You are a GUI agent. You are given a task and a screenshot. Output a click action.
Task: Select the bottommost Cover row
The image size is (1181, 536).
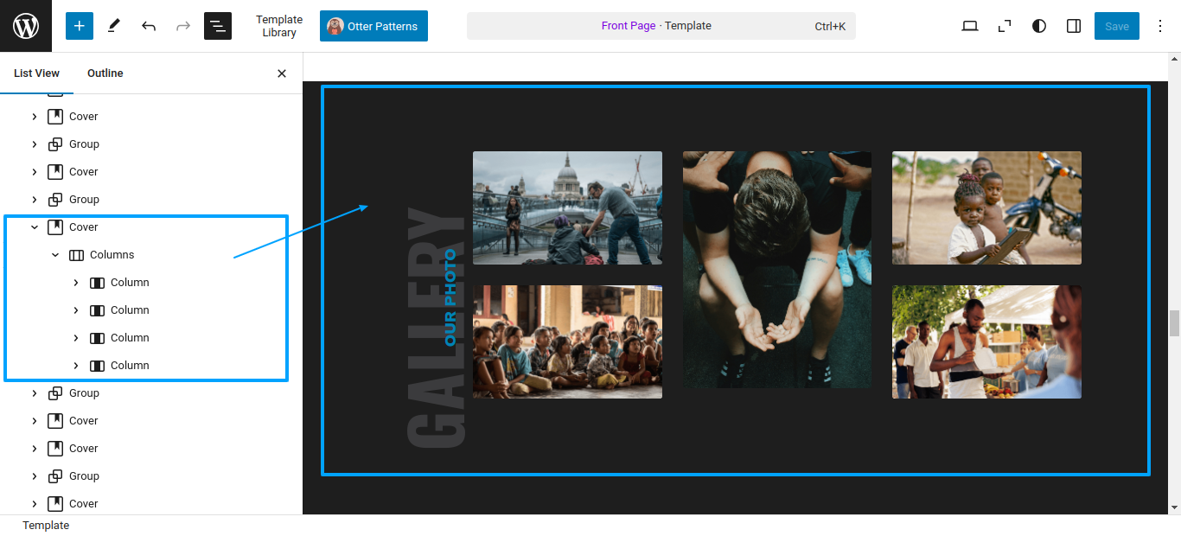pyautogui.click(x=151, y=504)
